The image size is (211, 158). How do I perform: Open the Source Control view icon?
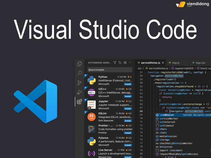point(80,82)
